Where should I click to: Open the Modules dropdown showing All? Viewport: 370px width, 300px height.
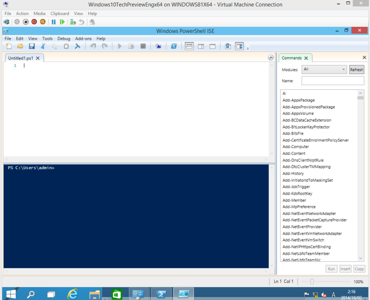[x=324, y=69]
